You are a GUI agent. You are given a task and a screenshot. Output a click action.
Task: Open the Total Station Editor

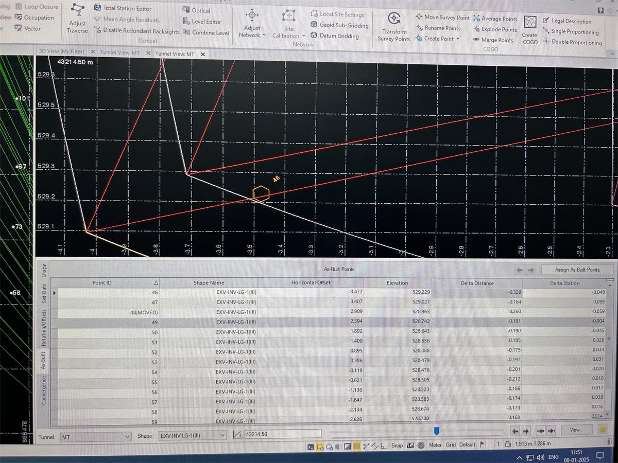123,8
